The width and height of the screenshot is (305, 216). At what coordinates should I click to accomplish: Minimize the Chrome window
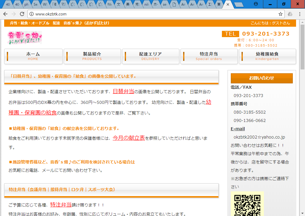click(x=270, y=4)
